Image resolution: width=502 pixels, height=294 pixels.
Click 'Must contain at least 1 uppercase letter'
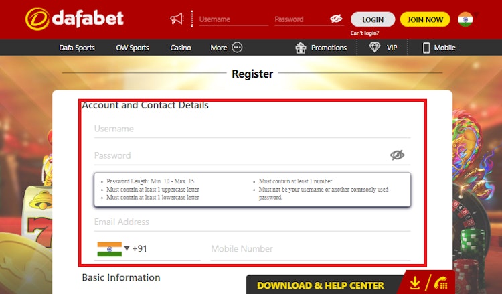pyautogui.click(x=153, y=190)
